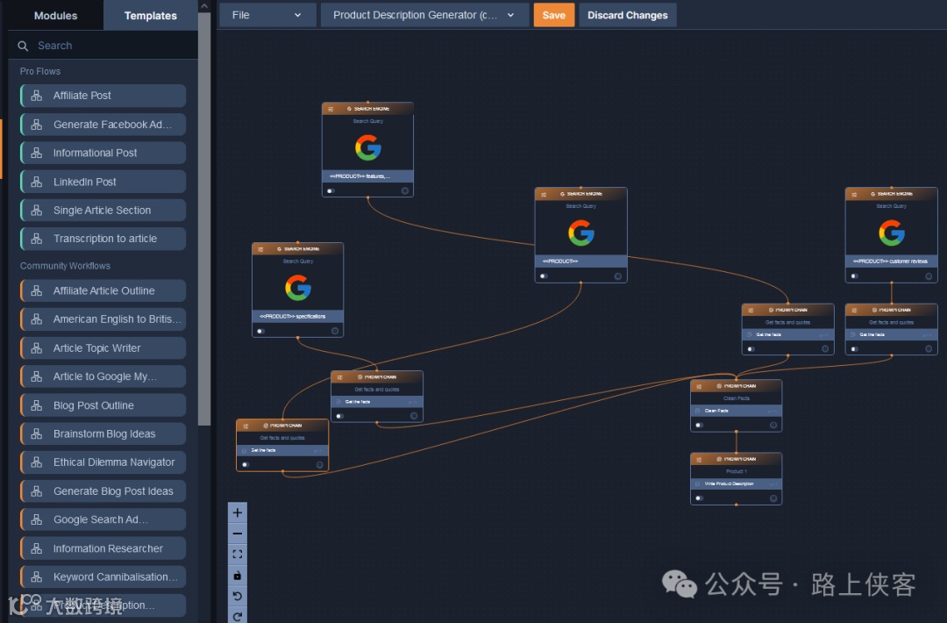The width and height of the screenshot is (947, 623).
Task: Click the <<PRODUCT>> customer reviews query field
Action: coord(892,261)
